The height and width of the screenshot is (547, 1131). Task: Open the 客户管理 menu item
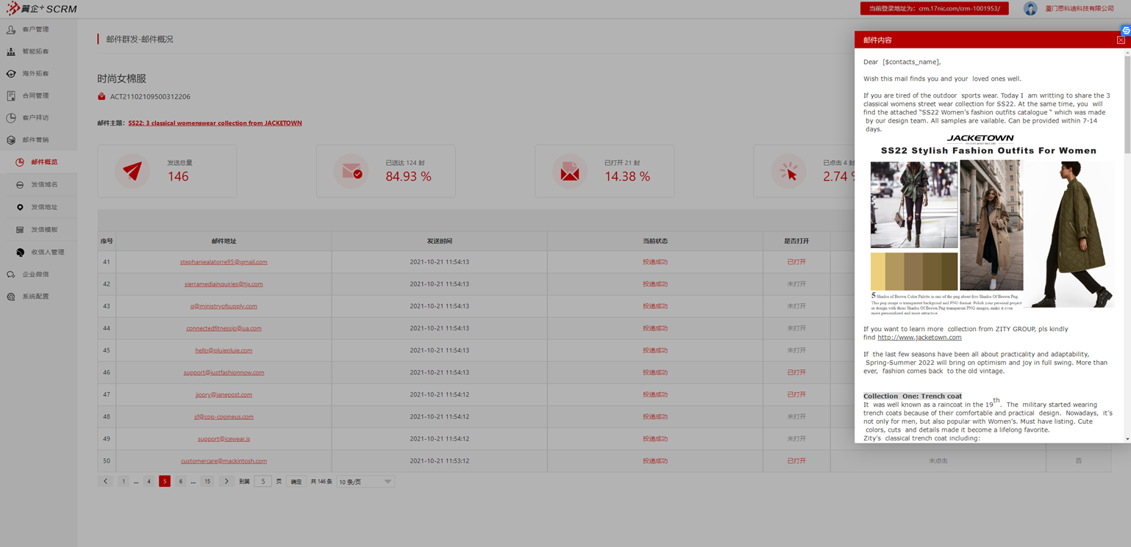pos(36,29)
